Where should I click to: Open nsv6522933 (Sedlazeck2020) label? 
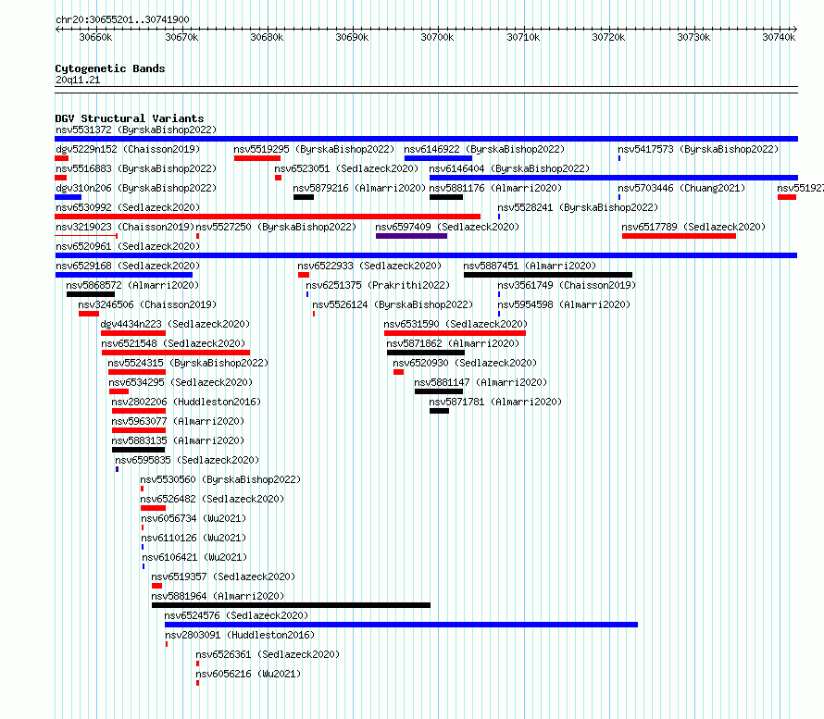click(369, 266)
